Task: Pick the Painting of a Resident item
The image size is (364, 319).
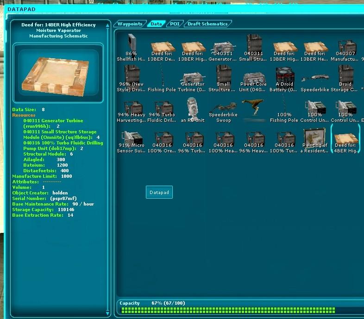Action: (x=315, y=137)
